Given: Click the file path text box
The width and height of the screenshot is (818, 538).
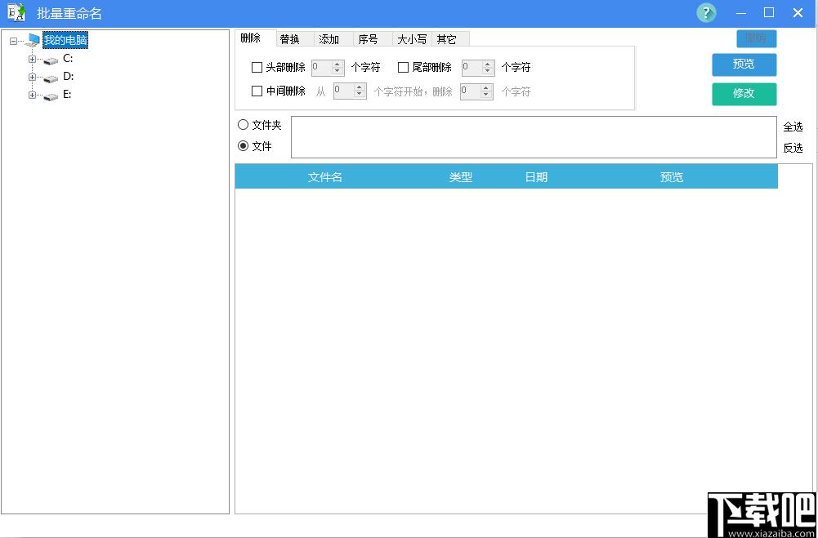Looking at the screenshot, I should point(533,136).
